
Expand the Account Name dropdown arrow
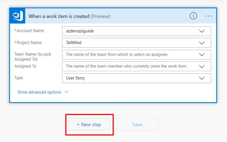pos(202,31)
